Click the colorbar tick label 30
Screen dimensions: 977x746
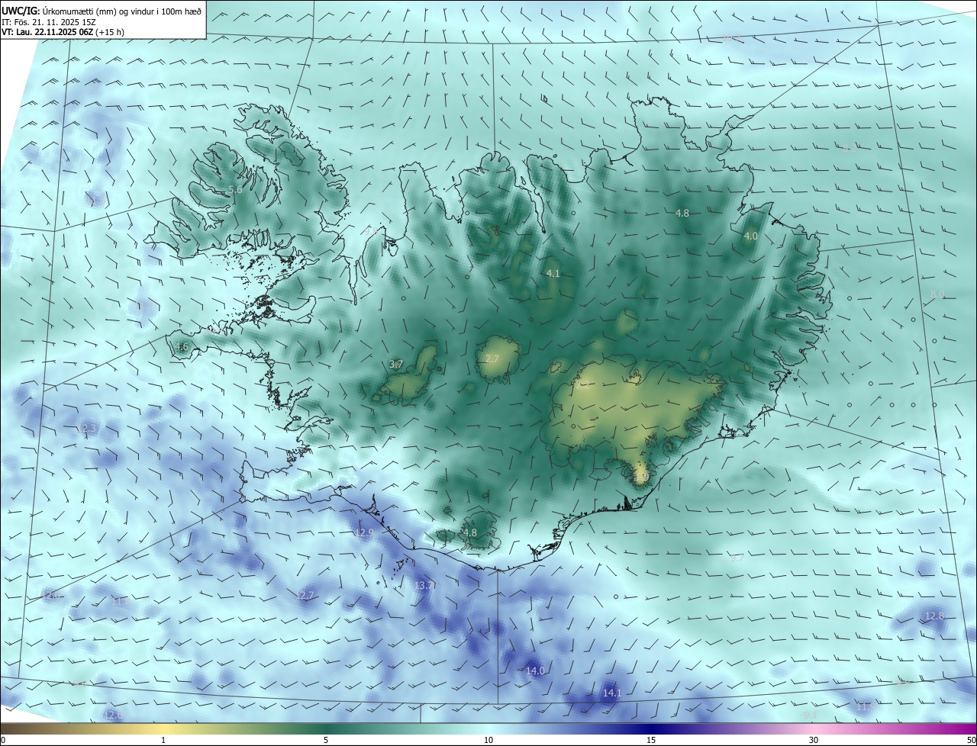pos(814,740)
